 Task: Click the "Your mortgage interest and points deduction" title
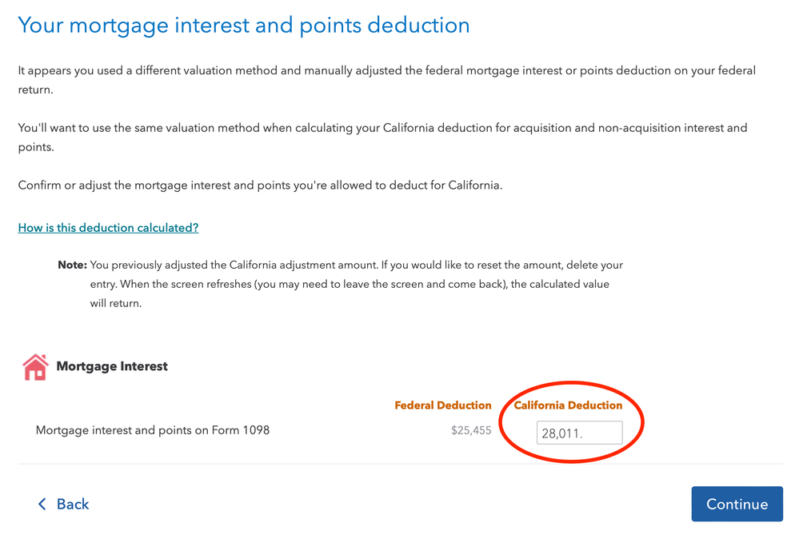click(x=244, y=26)
